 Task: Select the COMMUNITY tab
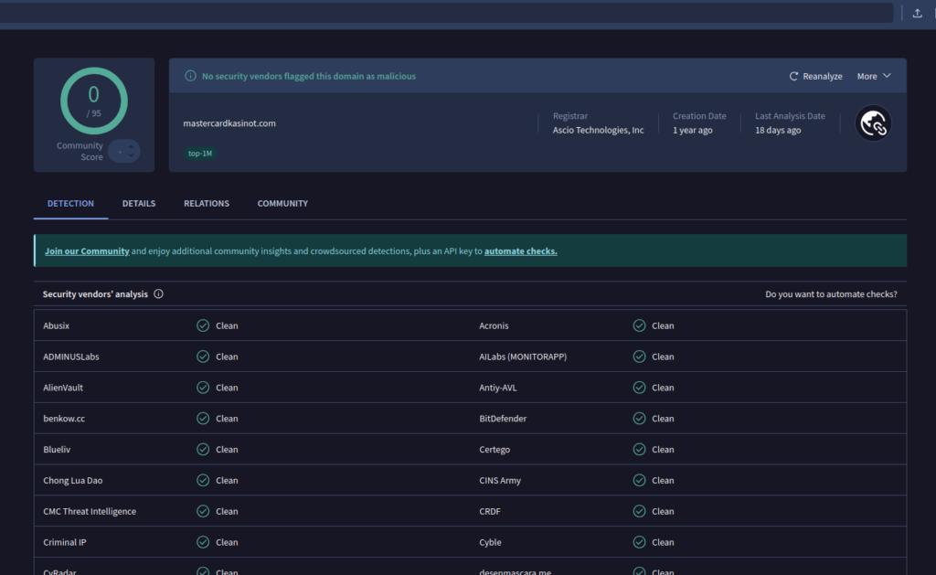282,203
